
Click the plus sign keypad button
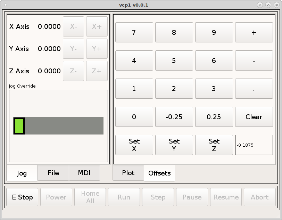tap(254, 32)
